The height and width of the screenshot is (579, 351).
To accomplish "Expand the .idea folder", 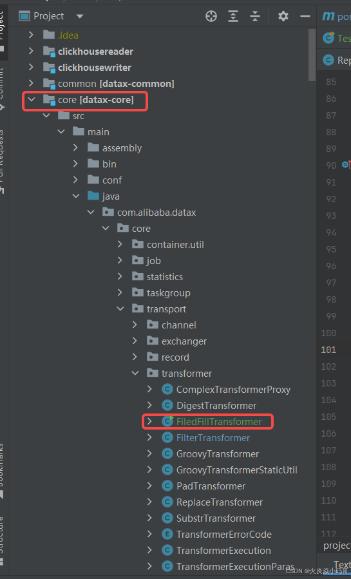I will pos(31,35).
